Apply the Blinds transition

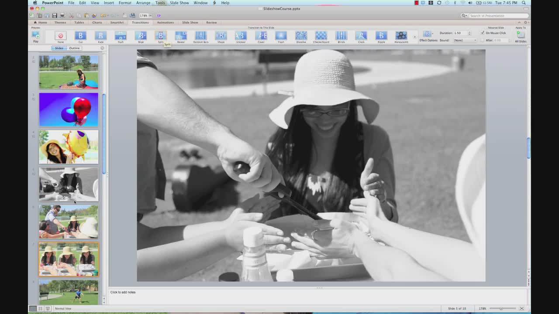point(341,37)
